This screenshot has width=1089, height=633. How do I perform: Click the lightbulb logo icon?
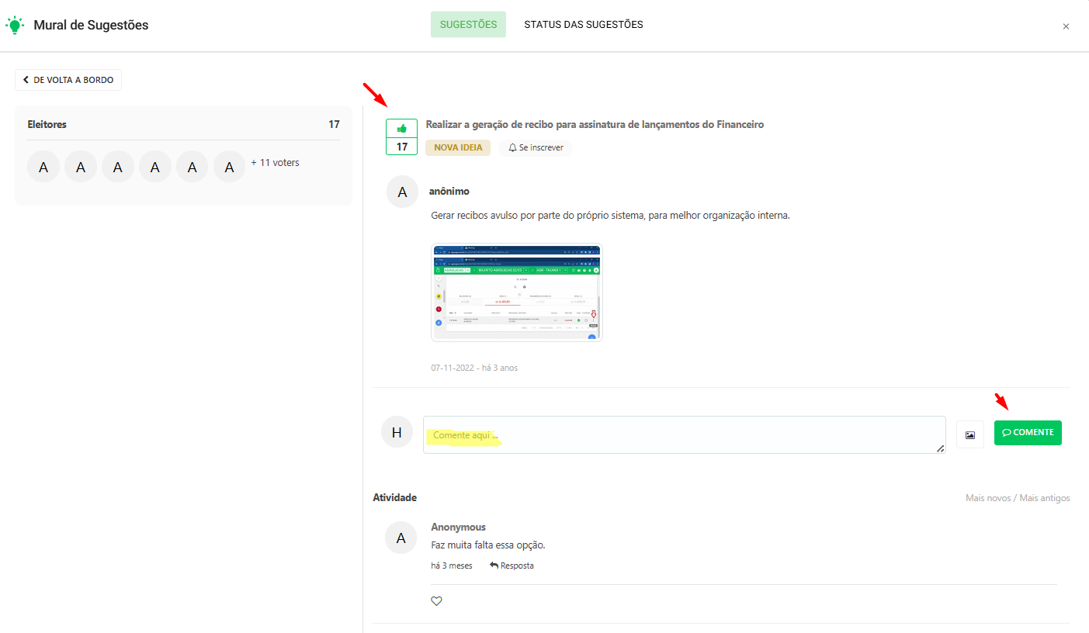[x=15, y=25]
